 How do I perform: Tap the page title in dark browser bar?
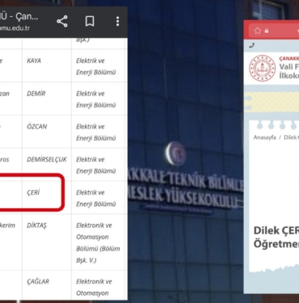click(19, 17)
